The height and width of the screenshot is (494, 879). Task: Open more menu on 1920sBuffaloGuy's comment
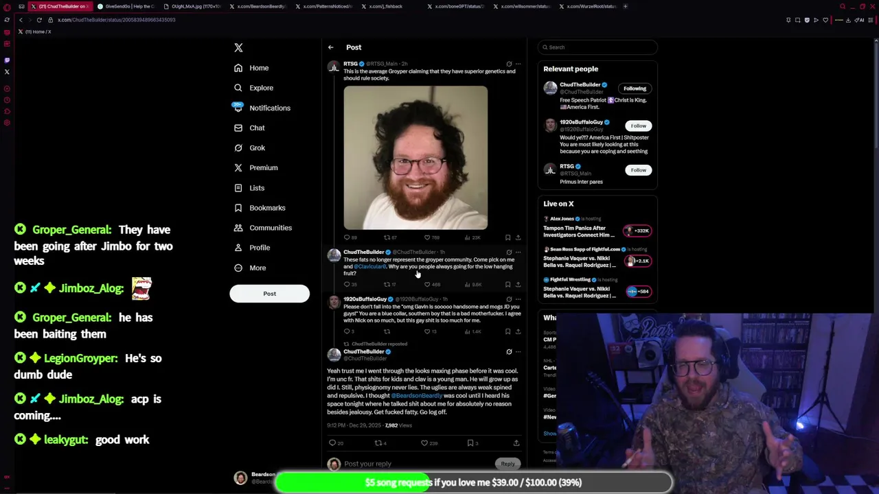518,299
